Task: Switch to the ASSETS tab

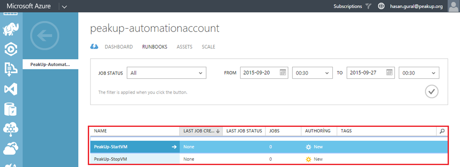Action: point(185,47)
